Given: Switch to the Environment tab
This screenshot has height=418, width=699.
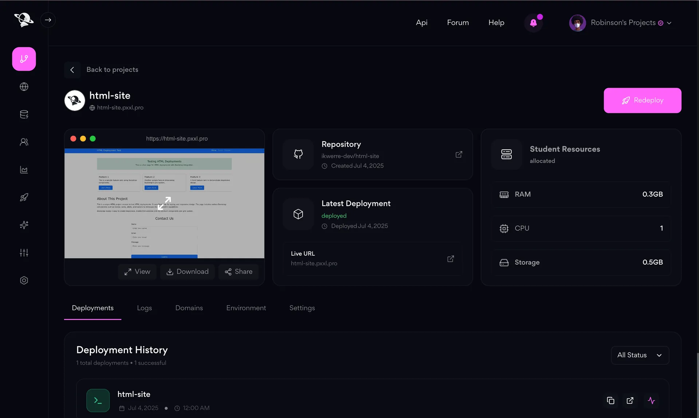Looking at the screenshot, I should [246, 308].
